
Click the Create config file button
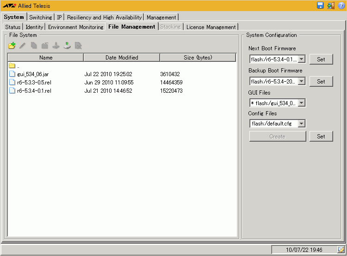(x=278, y=136)
